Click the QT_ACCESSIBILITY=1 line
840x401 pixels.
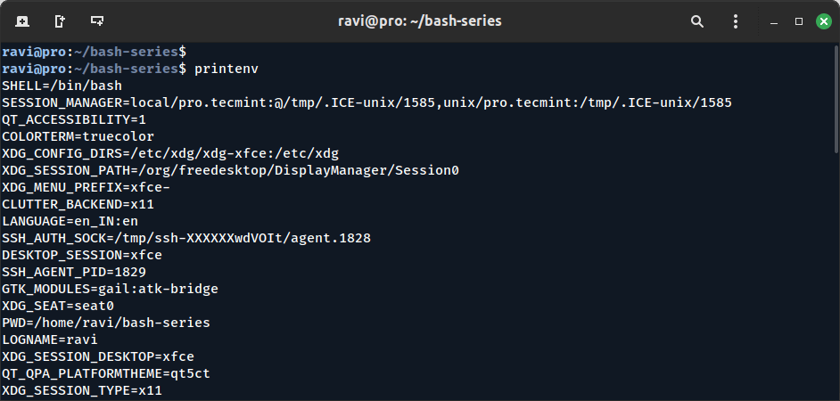click(74, 119)
